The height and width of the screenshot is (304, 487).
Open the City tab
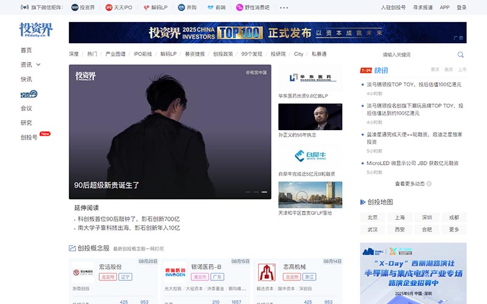point(298,54)
